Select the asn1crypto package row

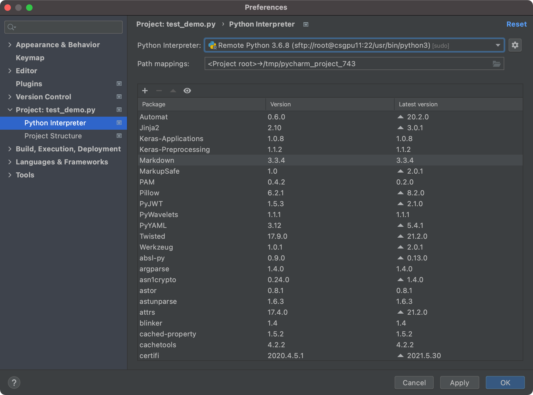330,280
